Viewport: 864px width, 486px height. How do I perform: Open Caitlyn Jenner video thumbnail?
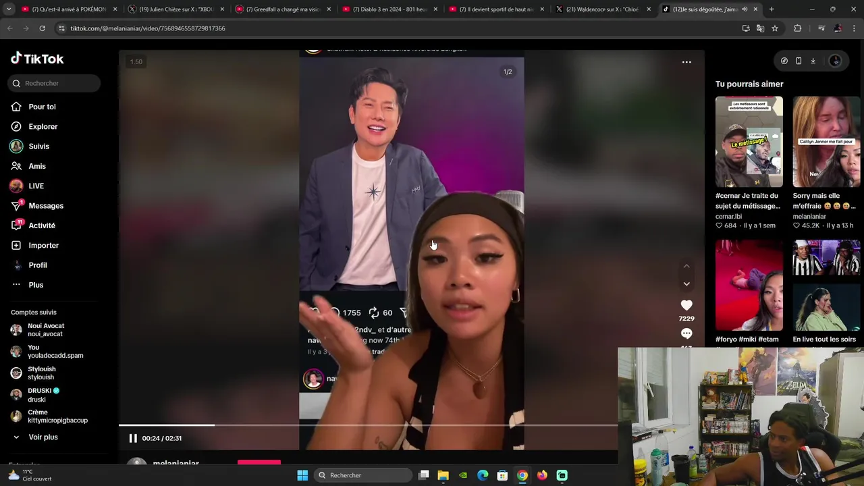pos(826,142)
